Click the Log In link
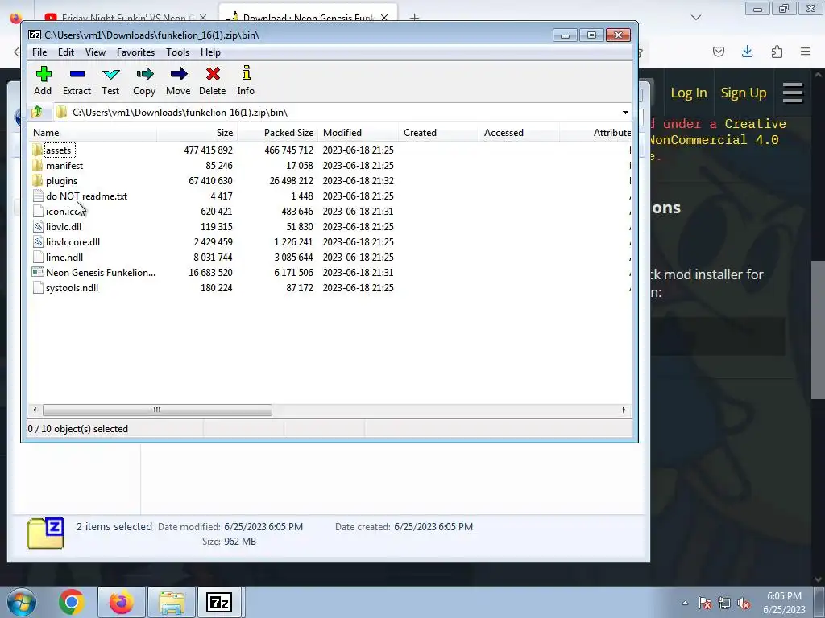The width and height of the screenshot is (825, 618). (x=688, y=93)
